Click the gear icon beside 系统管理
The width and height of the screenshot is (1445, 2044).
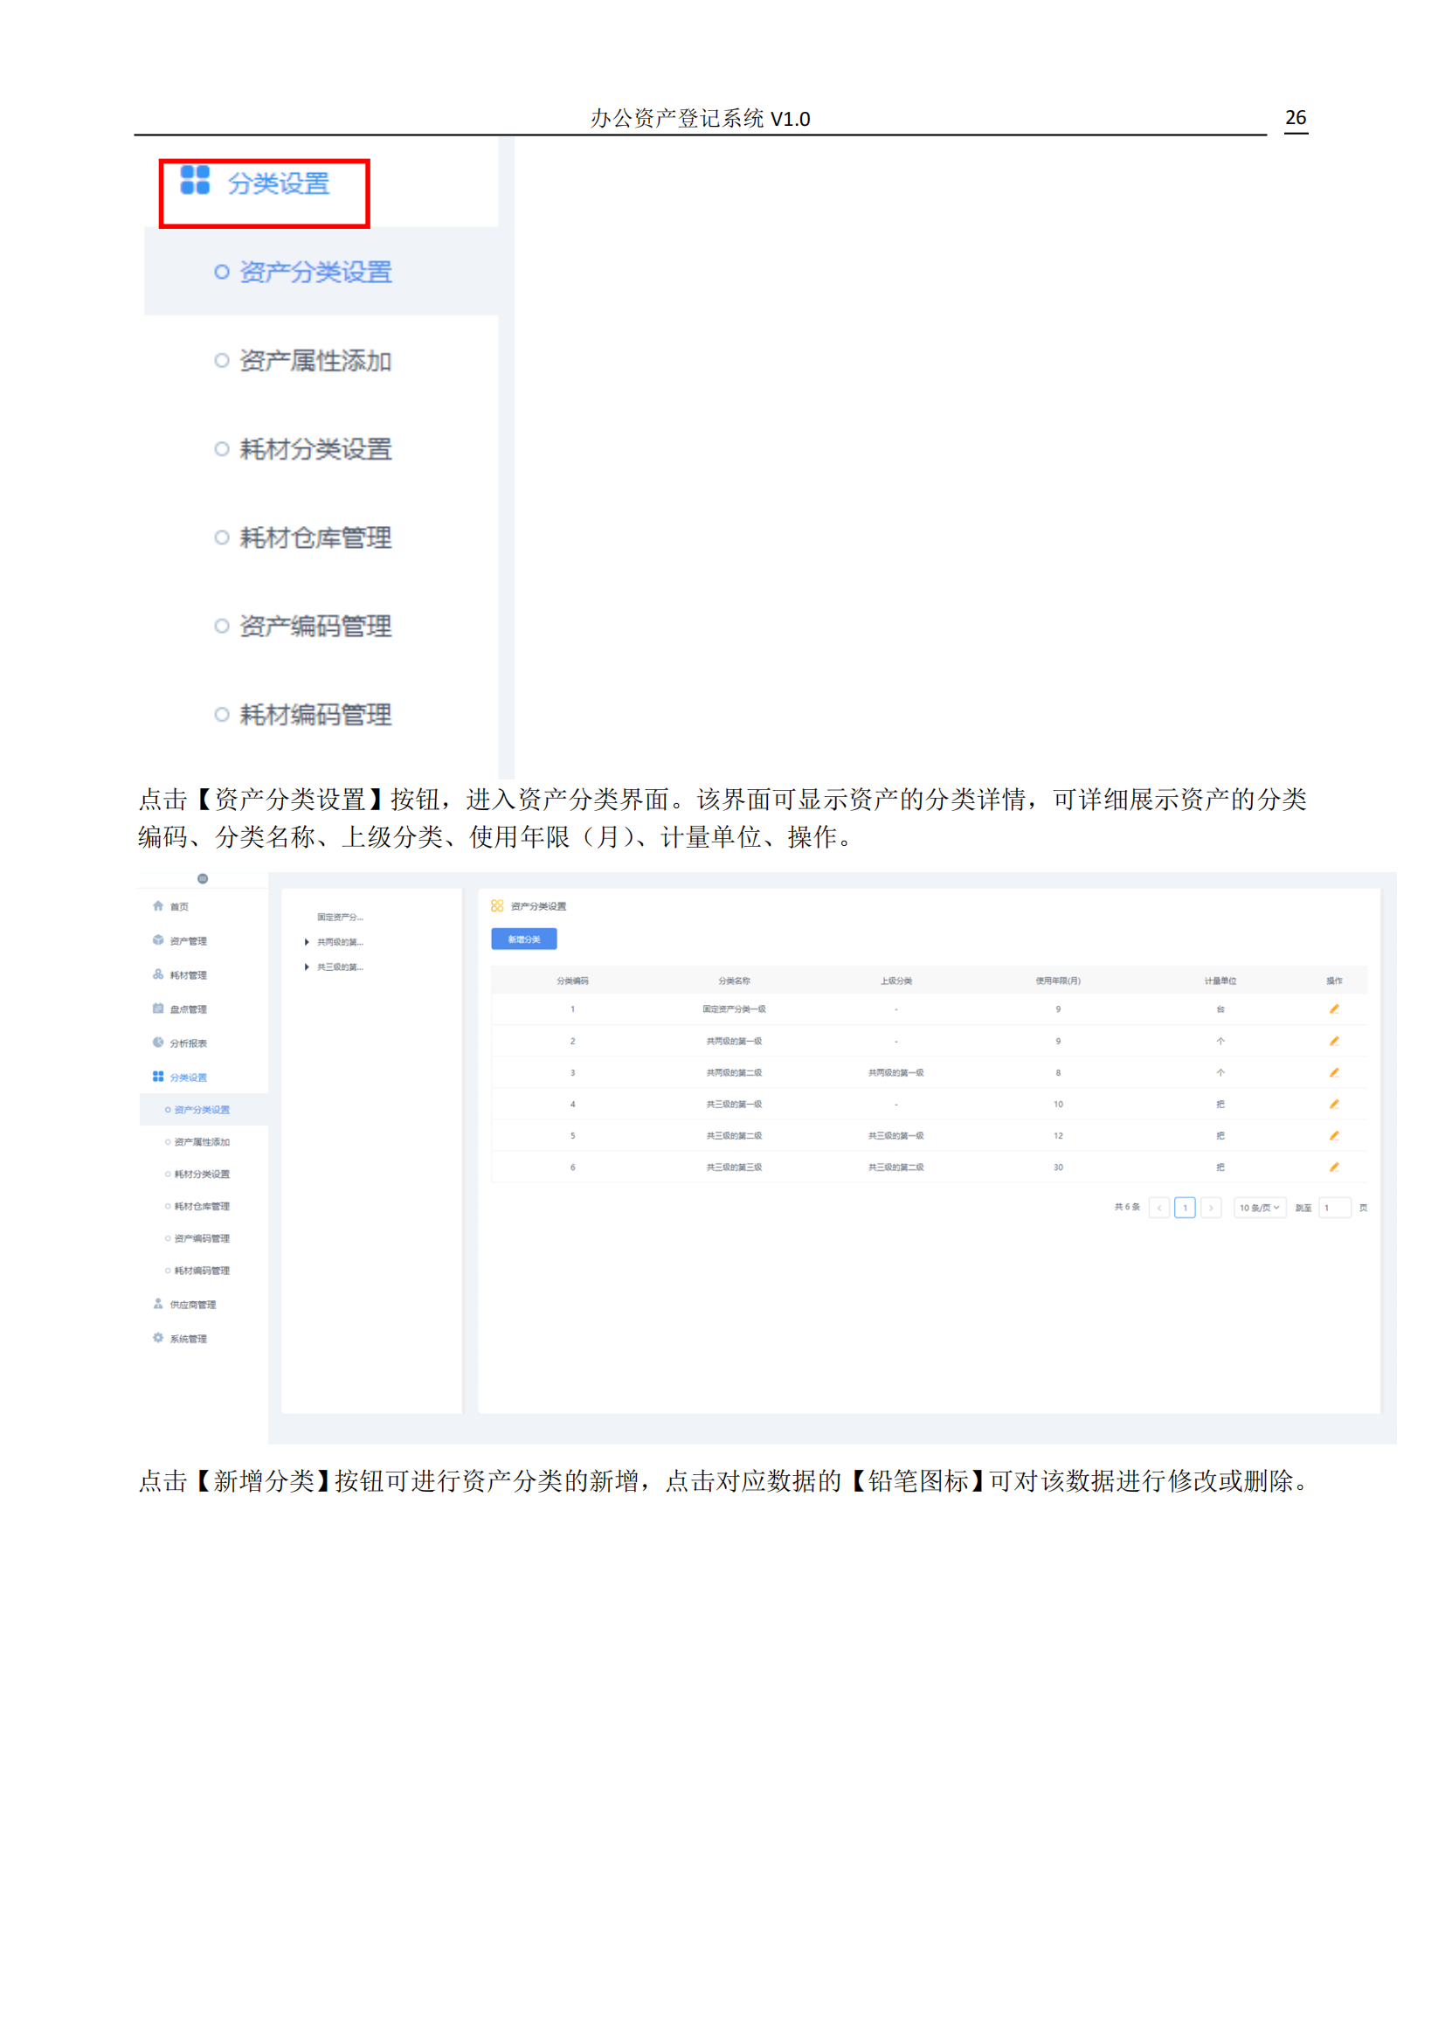tap(157, 1338)
